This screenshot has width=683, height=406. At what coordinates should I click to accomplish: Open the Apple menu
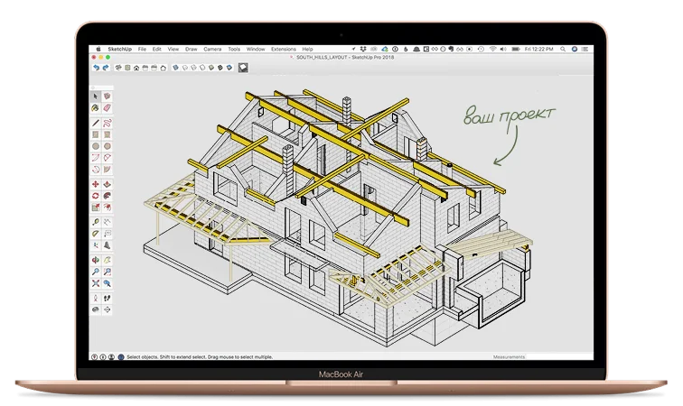coord(98,49)
